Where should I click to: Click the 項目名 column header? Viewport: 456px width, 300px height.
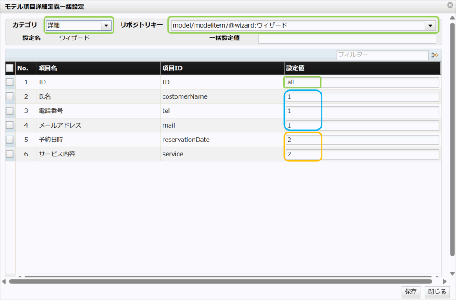point(98,68)
